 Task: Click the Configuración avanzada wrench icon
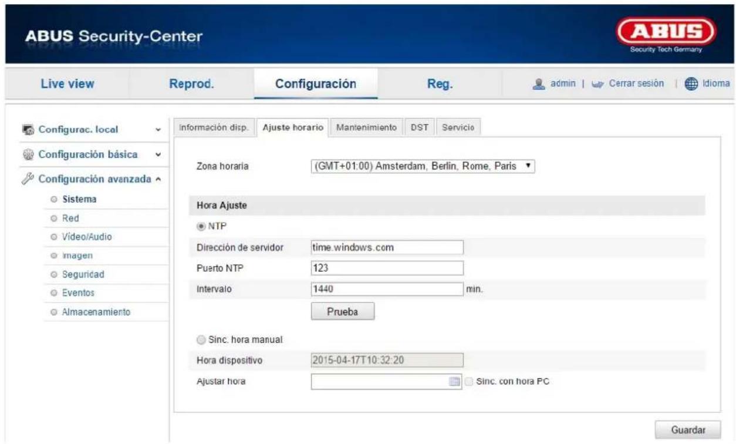click(x=28, y=179)
